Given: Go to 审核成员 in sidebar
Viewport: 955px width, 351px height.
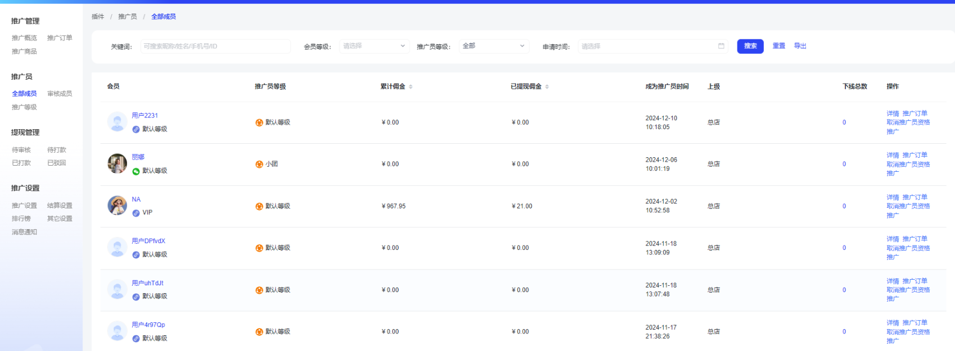Looking at the screenshot, I should pos(60,94).
